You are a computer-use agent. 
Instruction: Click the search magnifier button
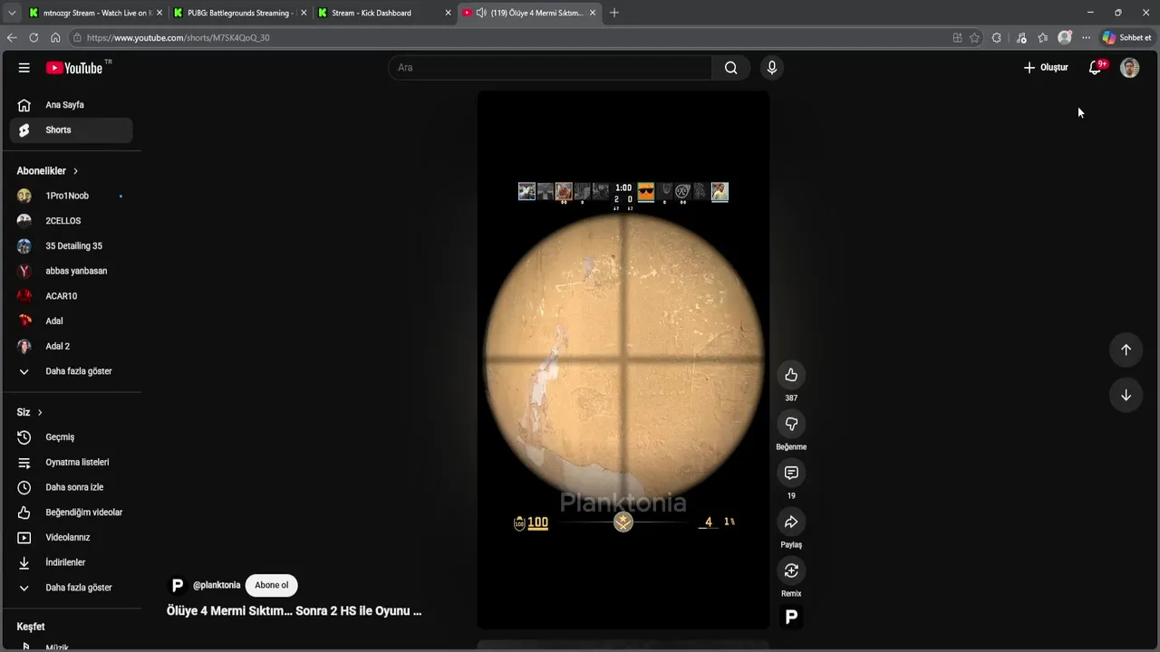coord(730,68)
